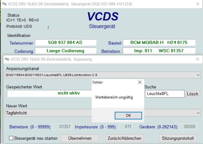Click the Gerätenr. field showing 00200
The image size is (203, 144).
188,127
